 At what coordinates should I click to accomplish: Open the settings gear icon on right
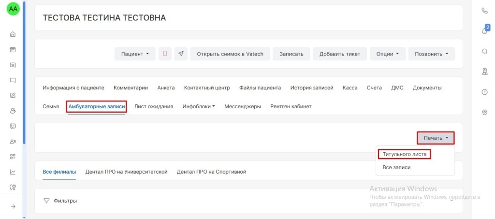(485, 112)
